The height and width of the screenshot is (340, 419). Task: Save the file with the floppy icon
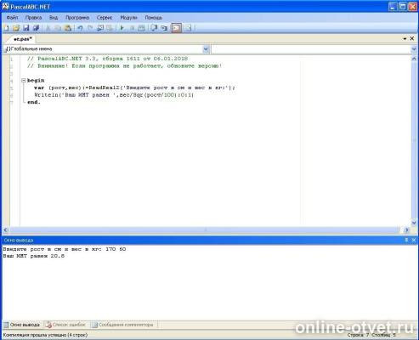point(26,28)
